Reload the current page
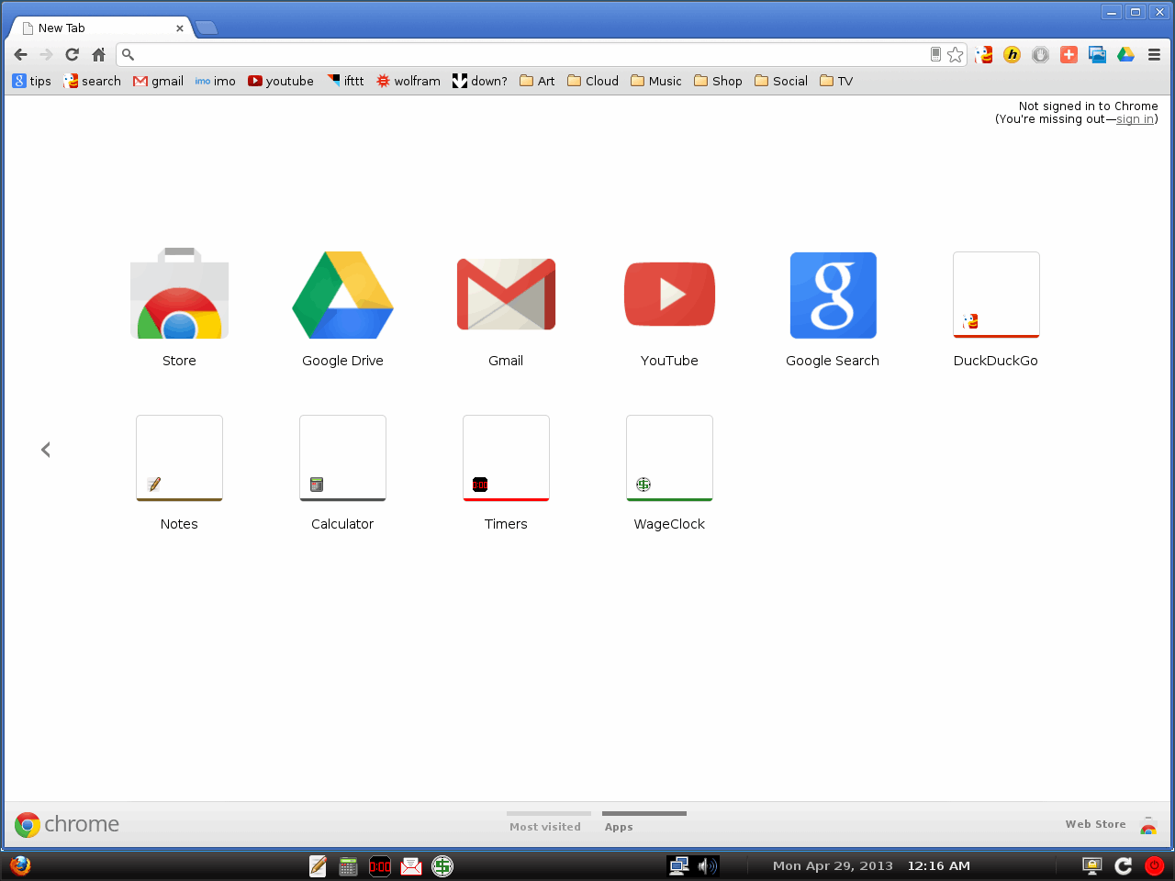This screenshot has height=881, width=1175. tap(72, 55)
